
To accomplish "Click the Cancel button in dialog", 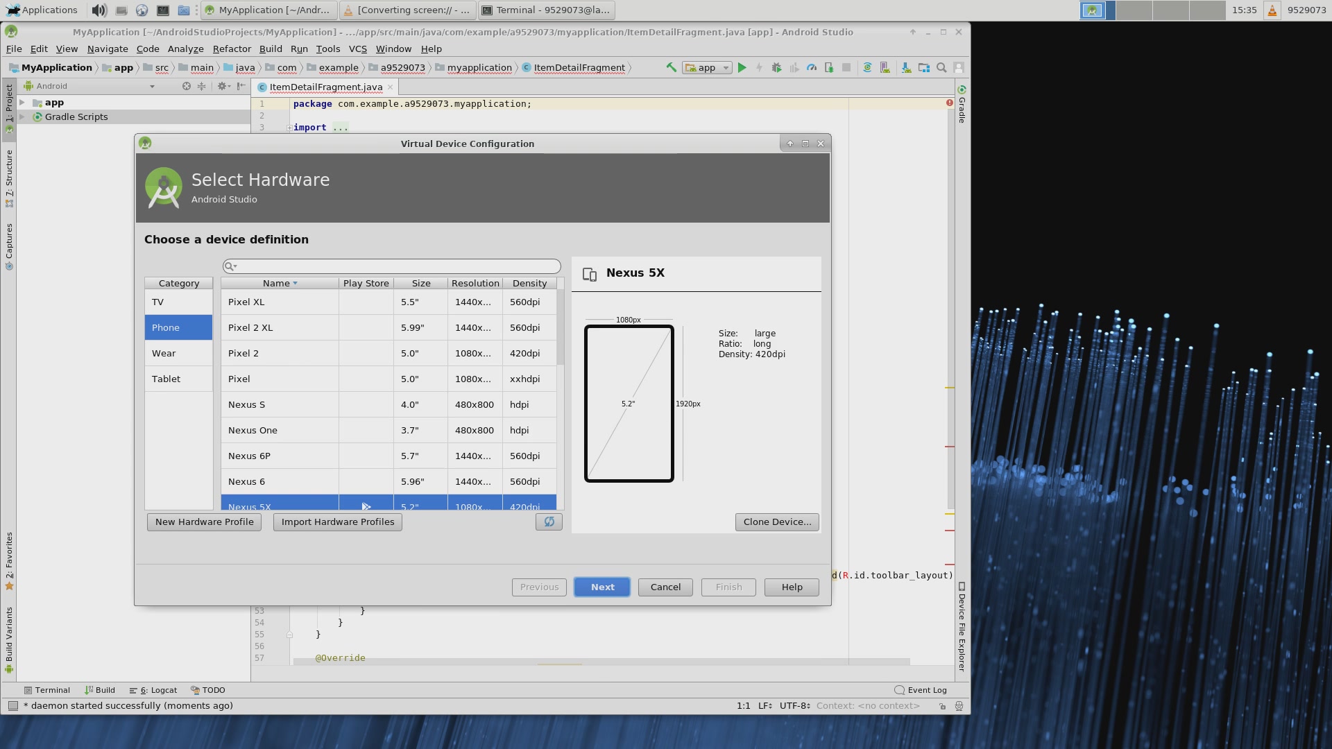I will [x=665, y=587].
